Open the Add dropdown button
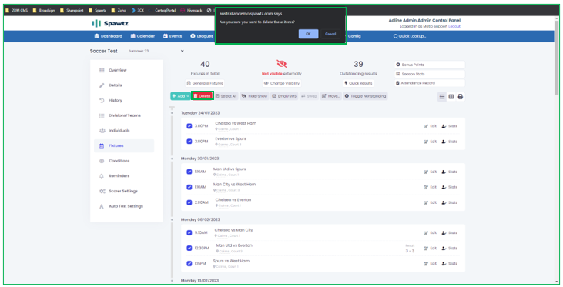The image size is (563, 287). [180, 95]
